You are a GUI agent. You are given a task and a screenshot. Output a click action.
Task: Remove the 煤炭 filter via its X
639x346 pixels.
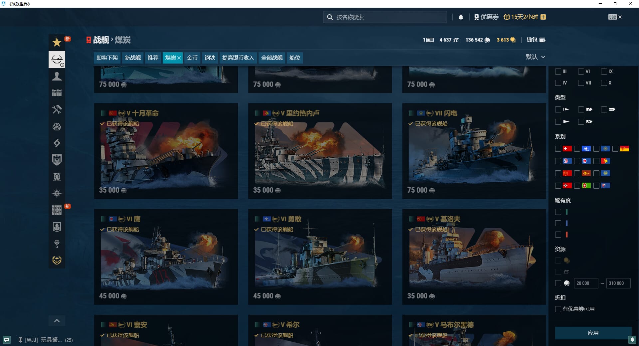179,58
